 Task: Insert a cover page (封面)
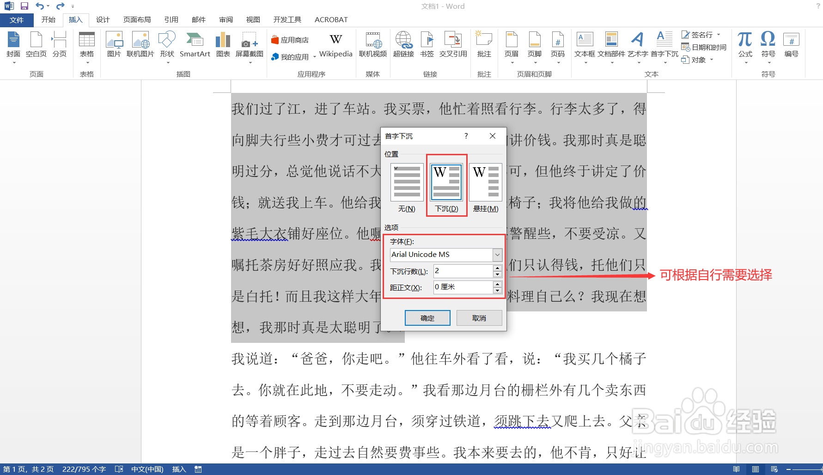coord(13,45)
